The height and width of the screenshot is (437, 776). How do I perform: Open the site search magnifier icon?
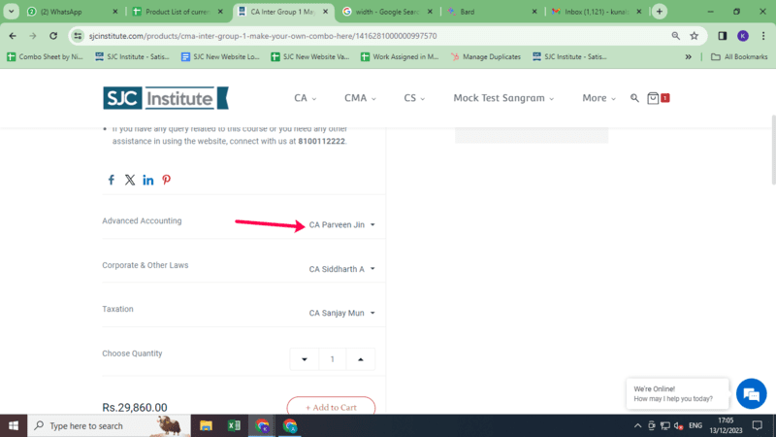click(635, 98)
